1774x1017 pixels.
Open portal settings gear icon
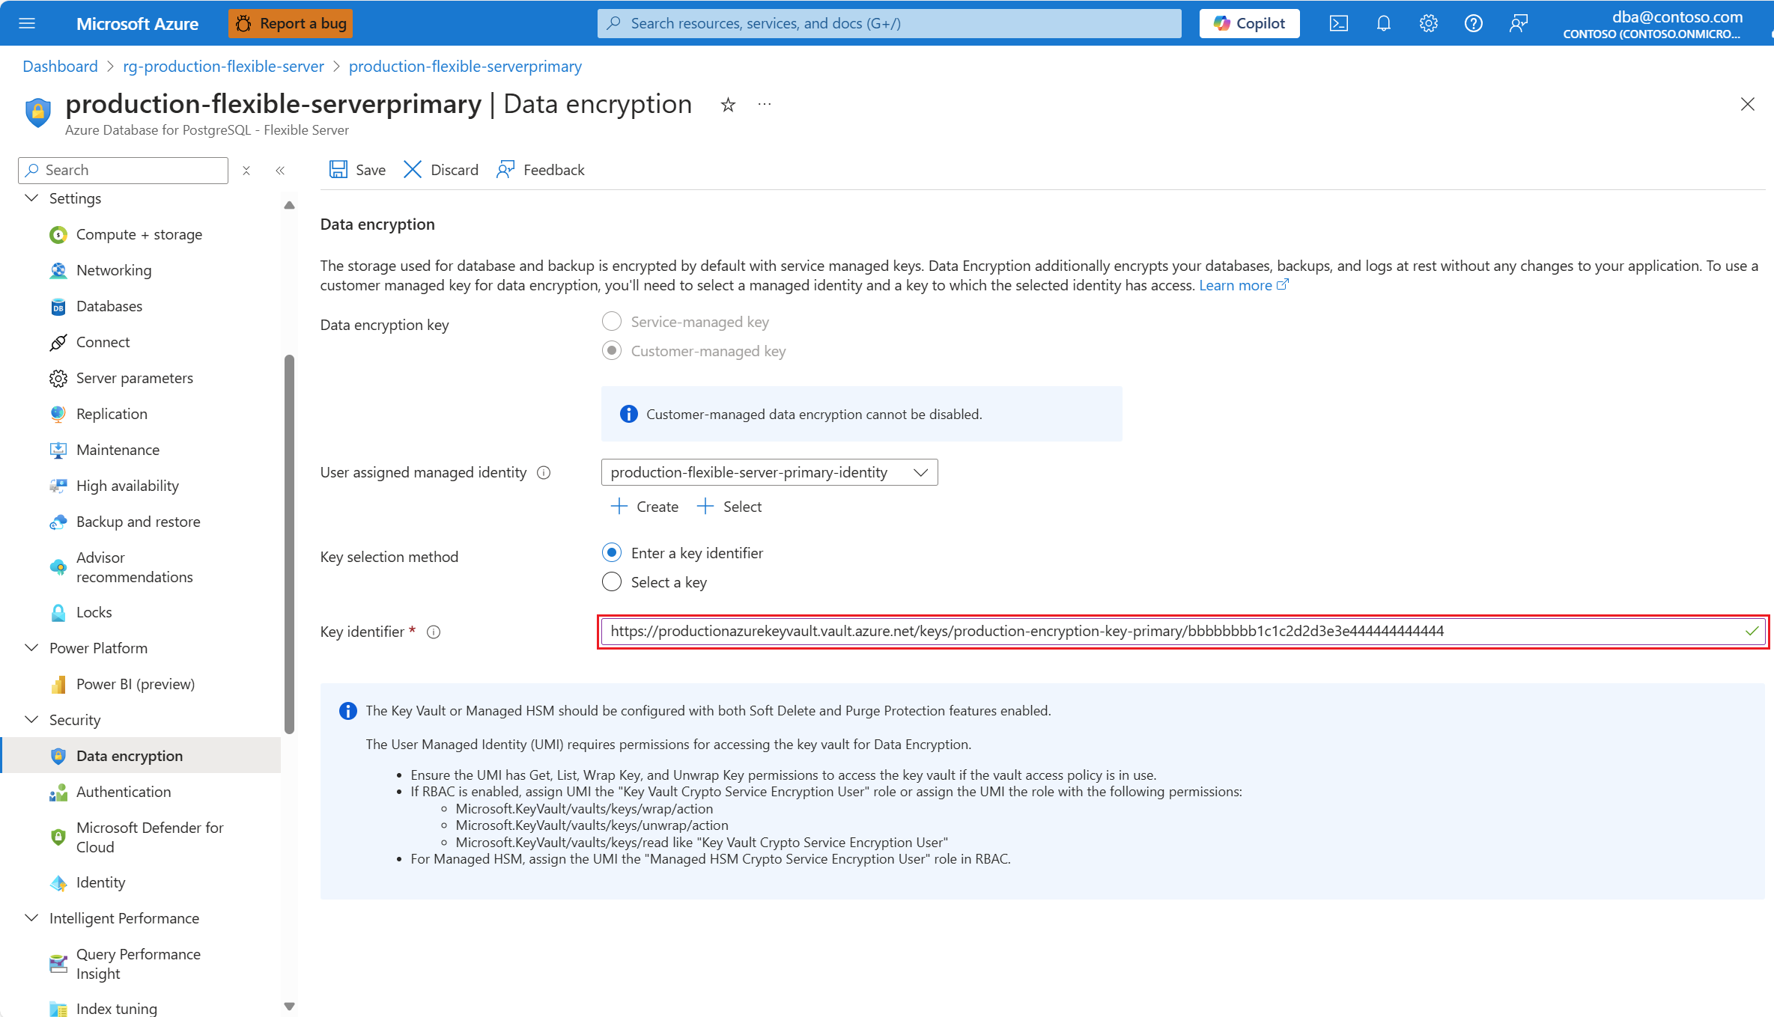point(1428,23)
